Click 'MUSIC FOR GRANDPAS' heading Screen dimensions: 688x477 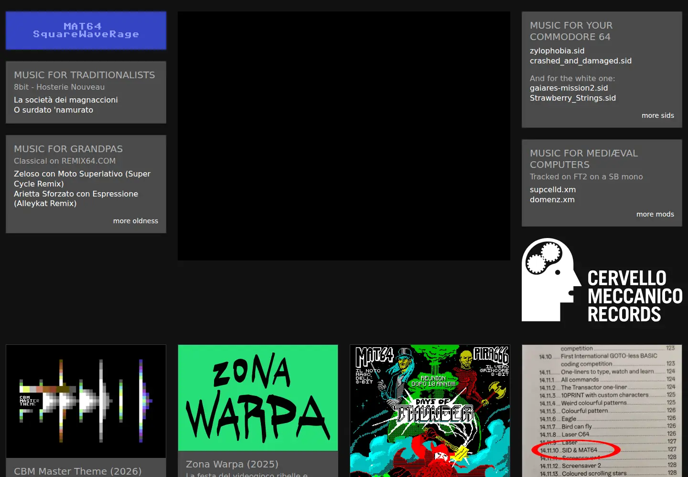tap(68, 149)
